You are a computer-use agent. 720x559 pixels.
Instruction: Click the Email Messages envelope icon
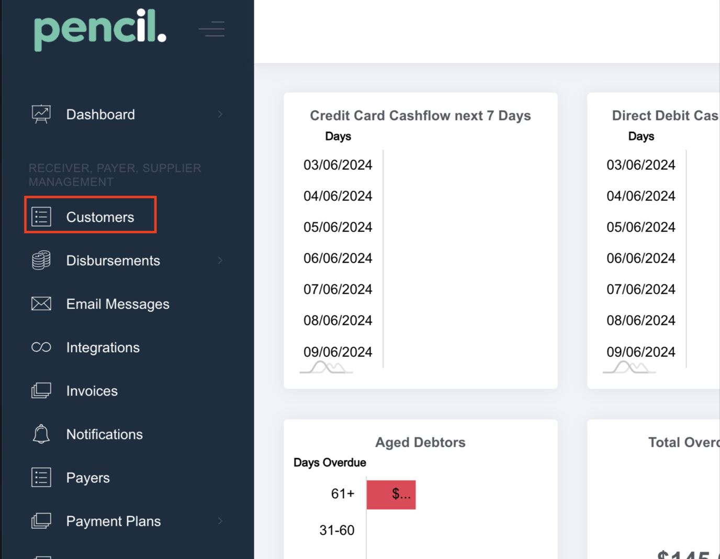(x=41, y=304)
